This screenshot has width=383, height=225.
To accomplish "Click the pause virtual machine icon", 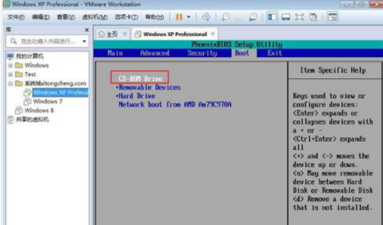I will click(179, 17).
